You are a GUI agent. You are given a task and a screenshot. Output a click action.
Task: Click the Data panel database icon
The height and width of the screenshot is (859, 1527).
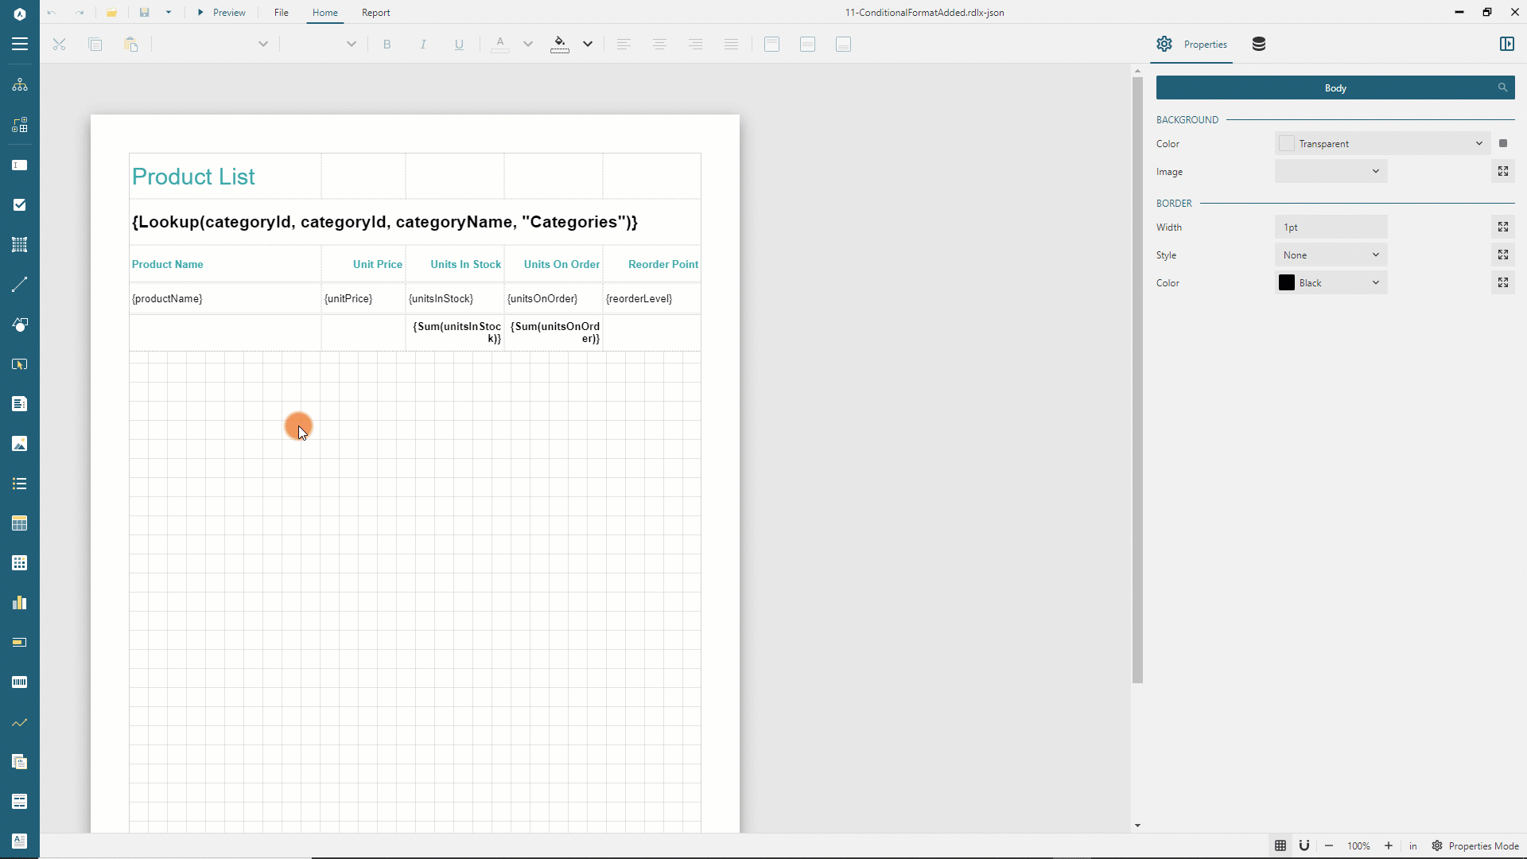[1258, 45]
